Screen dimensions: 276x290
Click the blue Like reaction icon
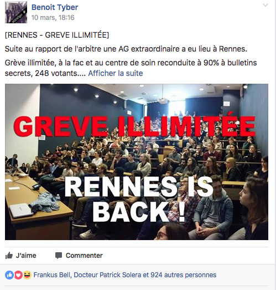9,275
